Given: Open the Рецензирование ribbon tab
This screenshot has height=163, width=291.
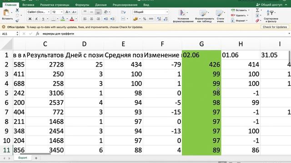Looking at the screenshot, I should 125,5.
